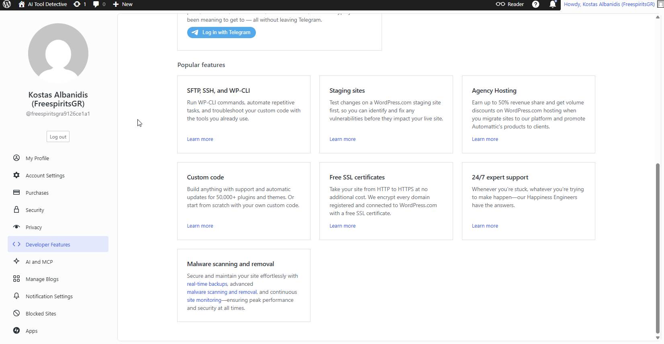Viewport: 664px width, 344px height.
Task: Click the Privacy eye icon
Action: (16, 227)
